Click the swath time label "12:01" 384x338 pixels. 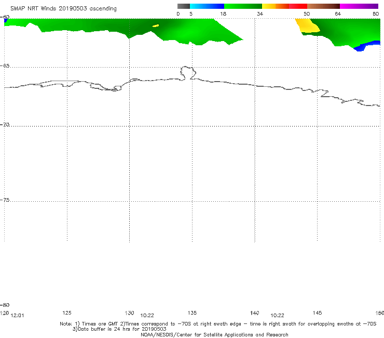(x=18, y=316)
